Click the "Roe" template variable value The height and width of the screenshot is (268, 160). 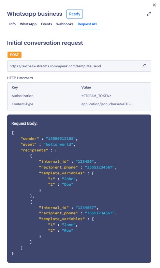pyautogui.click(x=68, y=230)
